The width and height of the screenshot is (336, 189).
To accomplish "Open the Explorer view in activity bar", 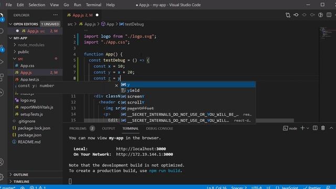I will 2,17.
